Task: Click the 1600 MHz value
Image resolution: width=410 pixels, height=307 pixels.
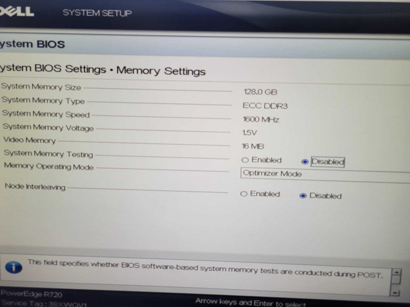Action: (x=261, y=119)
